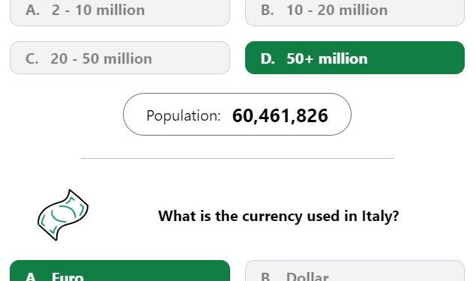The height and width of the screenshot is (281, 476).
Task: Click the "50+ million" text label
Action: [x=327, y=58]
